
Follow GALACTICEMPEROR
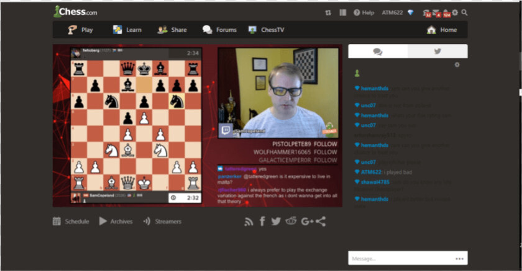[x=325, y=160]
